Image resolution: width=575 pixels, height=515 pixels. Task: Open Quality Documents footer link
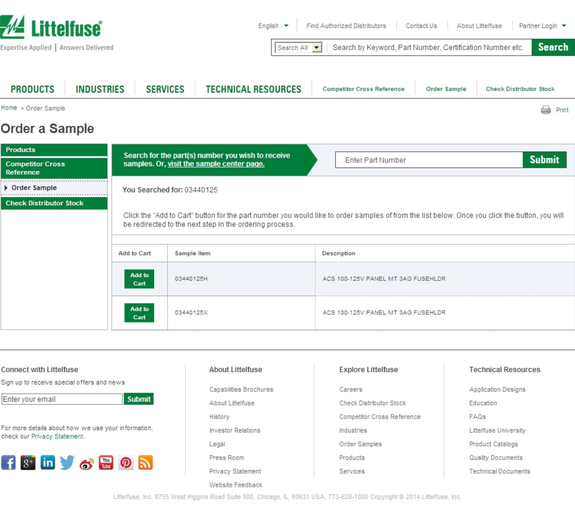496,458
